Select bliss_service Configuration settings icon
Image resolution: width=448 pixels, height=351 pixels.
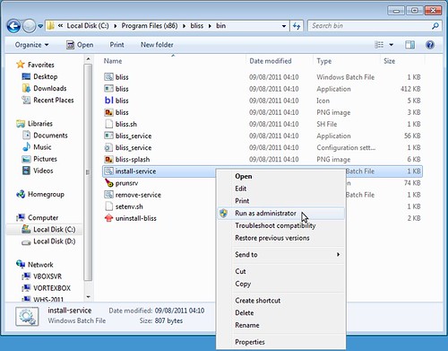pos(108,147)
